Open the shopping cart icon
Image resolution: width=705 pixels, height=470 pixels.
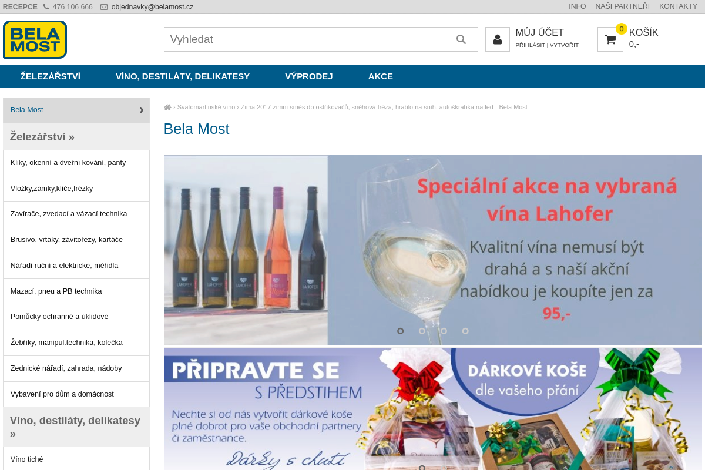(x=610, y=39)
